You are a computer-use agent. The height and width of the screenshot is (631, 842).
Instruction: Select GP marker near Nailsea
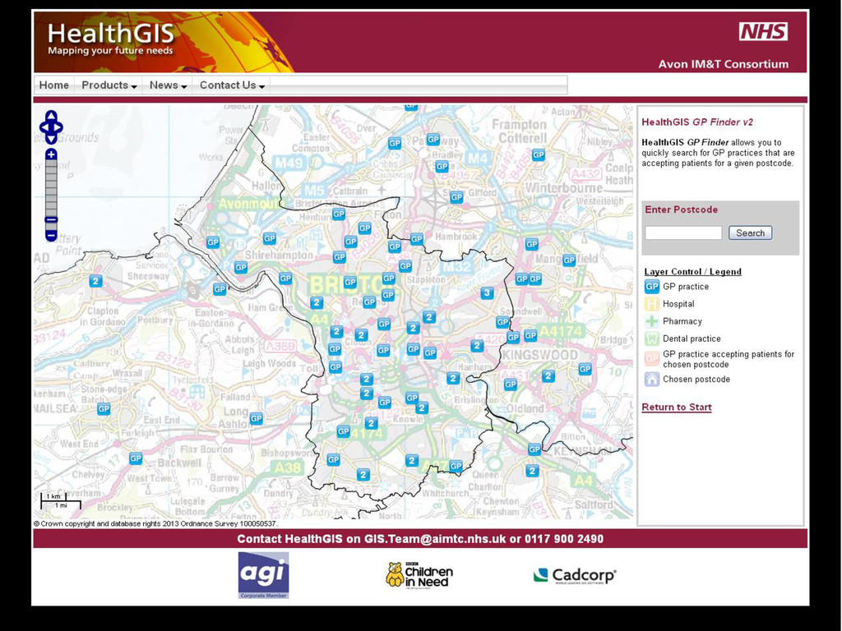tap(104, 409)
